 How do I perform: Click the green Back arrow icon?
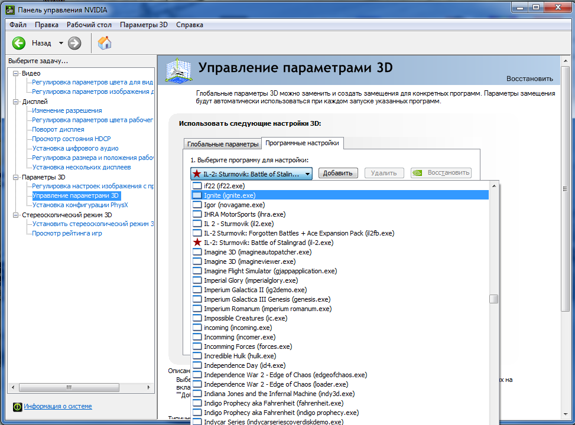[x=19, y=43]
